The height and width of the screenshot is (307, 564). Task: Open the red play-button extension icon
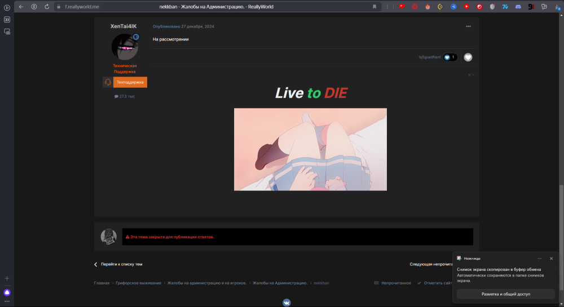(x=466, y=6)
